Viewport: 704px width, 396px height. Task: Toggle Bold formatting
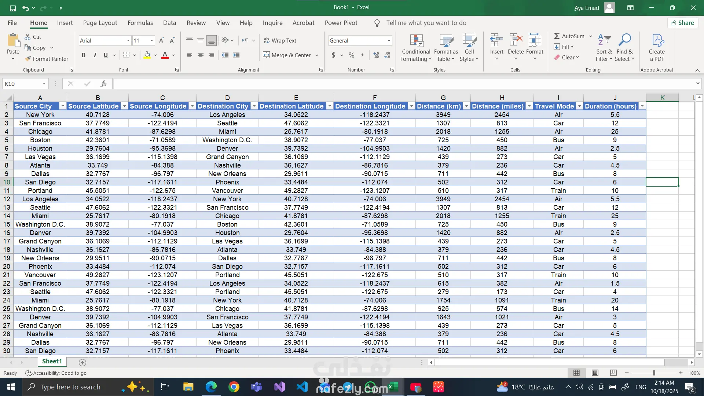pos(84,55)
